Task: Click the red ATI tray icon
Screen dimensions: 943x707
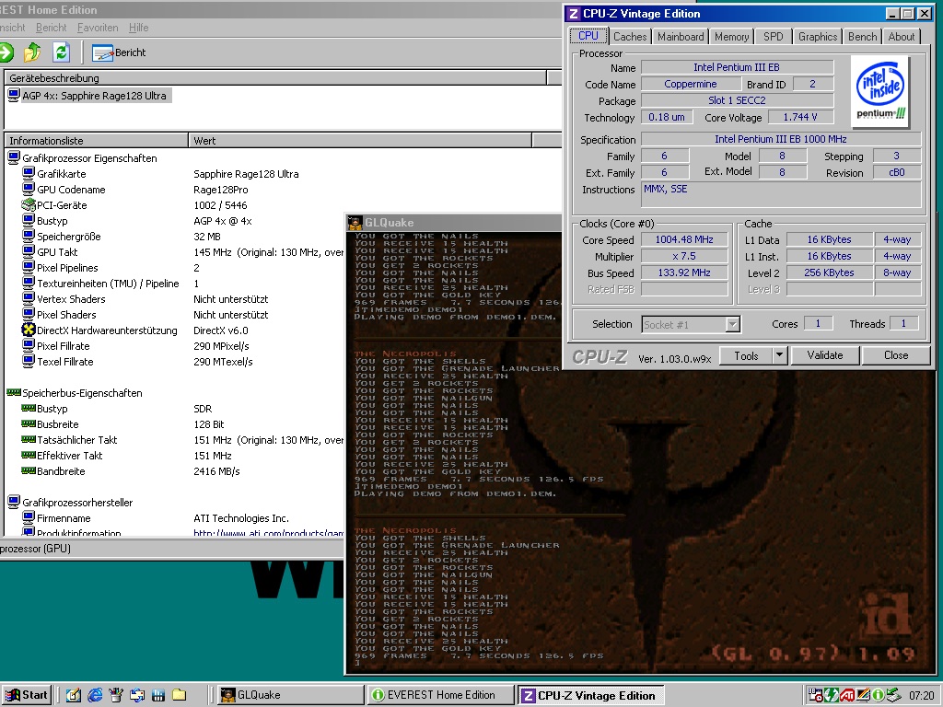Action: pos(847,696)
